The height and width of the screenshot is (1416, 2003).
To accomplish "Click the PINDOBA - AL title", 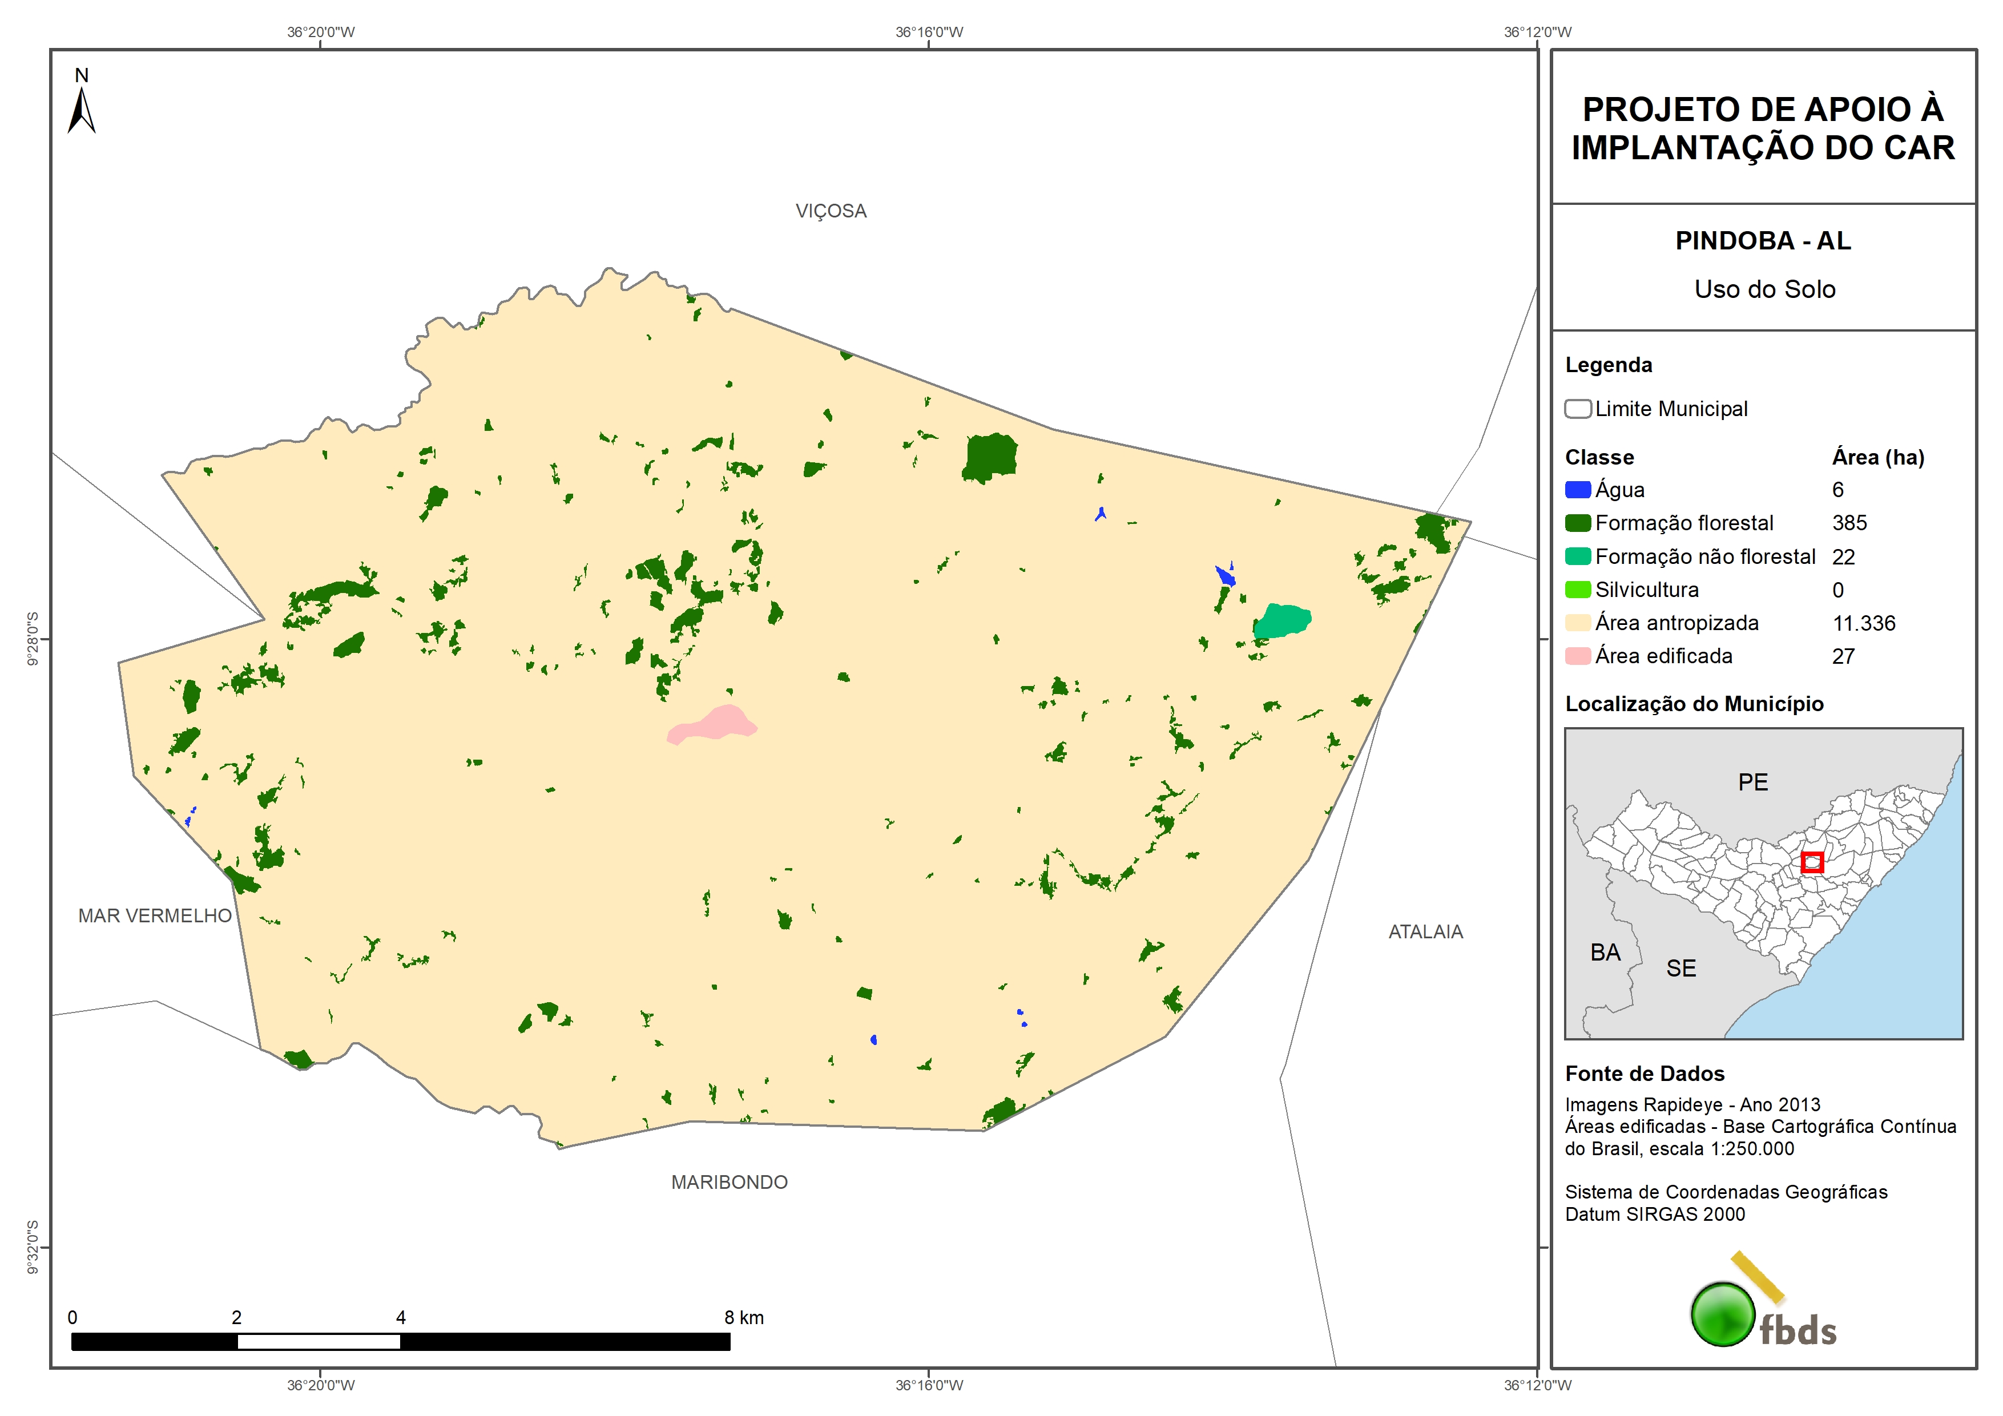I will click(1763, 241).
